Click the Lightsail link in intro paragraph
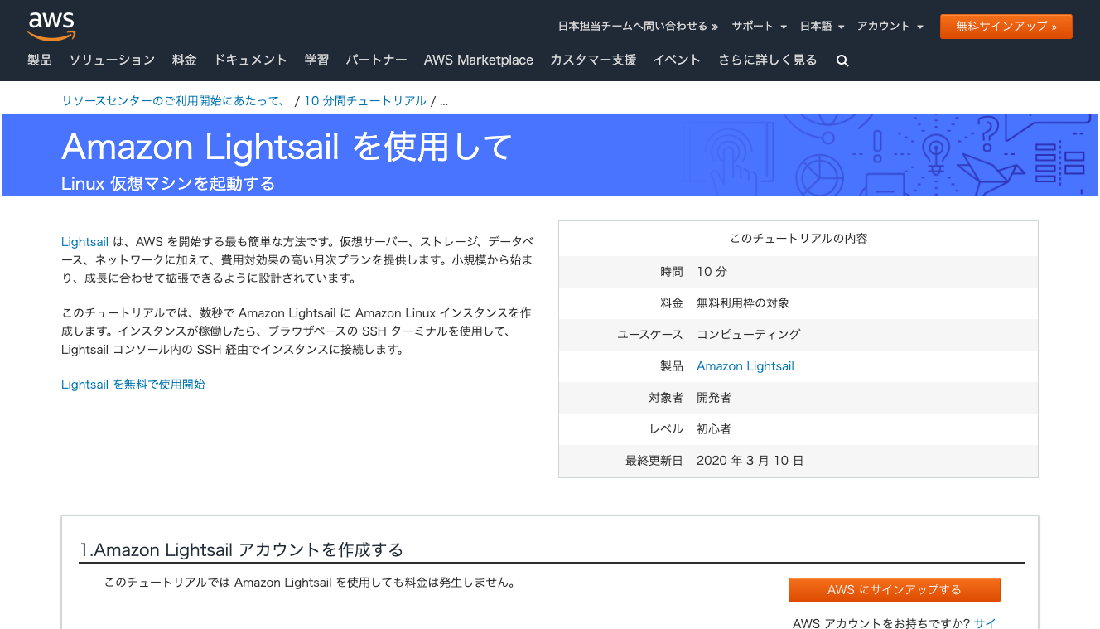 pos(84,242)
